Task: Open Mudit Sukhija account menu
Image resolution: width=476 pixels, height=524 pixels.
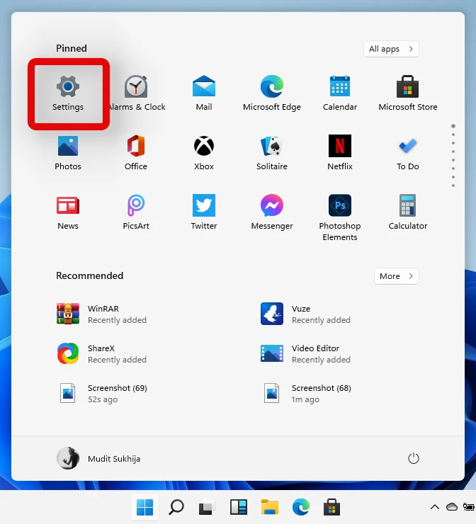Action: click(x=98, y=458)
